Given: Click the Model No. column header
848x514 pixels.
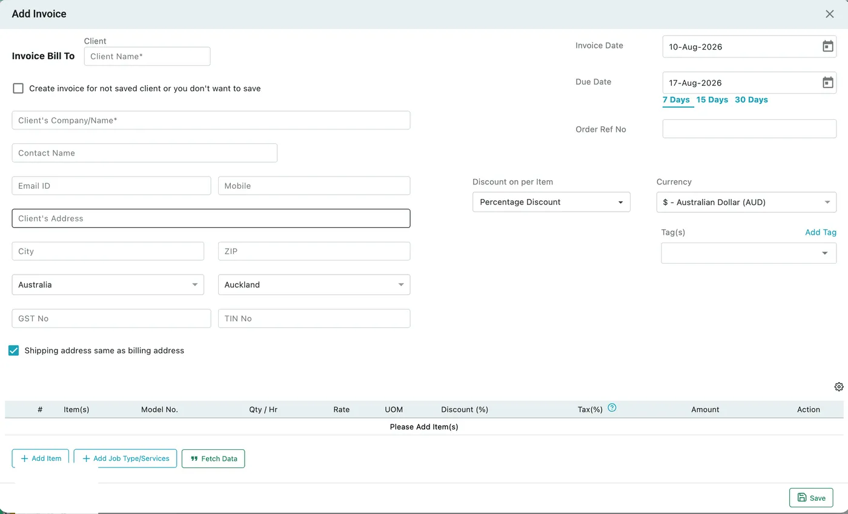Looking at the screenshot, I should pos(159,409).
